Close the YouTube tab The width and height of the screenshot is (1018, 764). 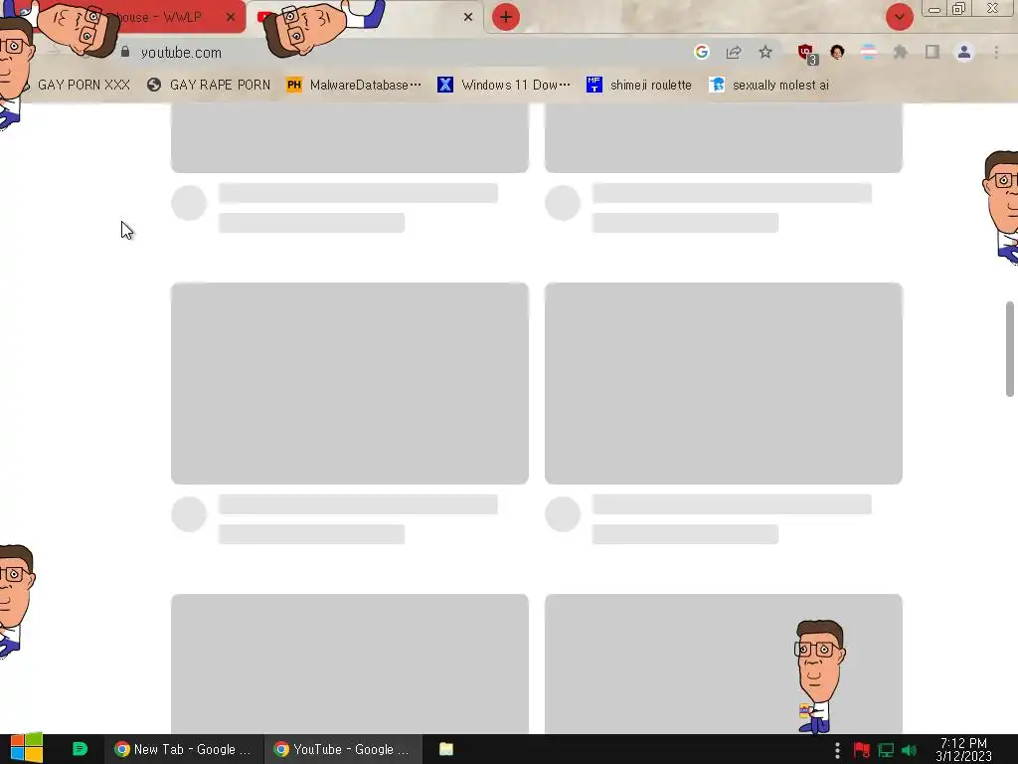(x=468, y=17)
